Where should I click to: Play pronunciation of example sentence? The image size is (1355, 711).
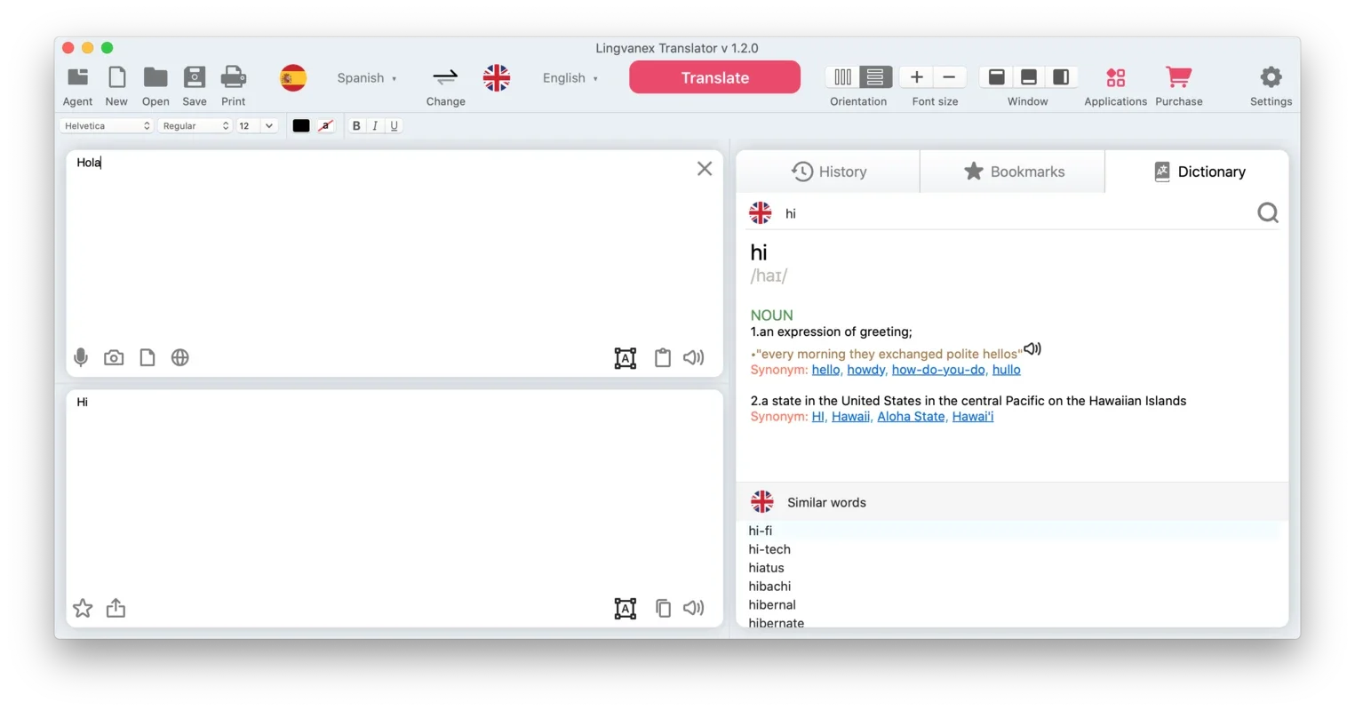(x=1032, y=348)
